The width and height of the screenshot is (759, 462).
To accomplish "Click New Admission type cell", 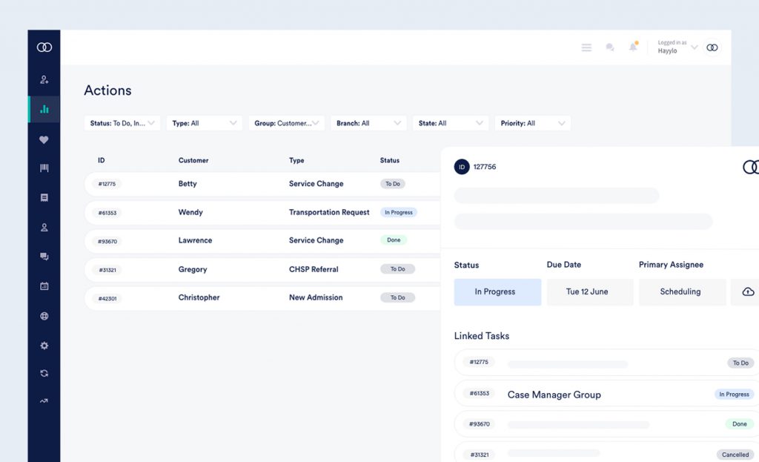I will click(316, 297).
